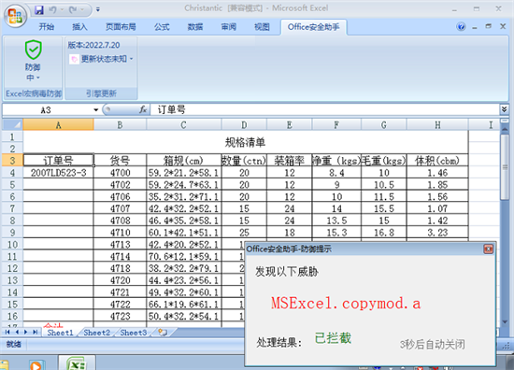Restore the workbook window within Excel
The width and height of the screenshot is (514, 370).
[489, 26]
